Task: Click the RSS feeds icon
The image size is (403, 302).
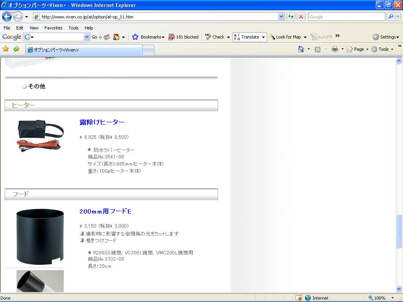Action: [318, 49]
